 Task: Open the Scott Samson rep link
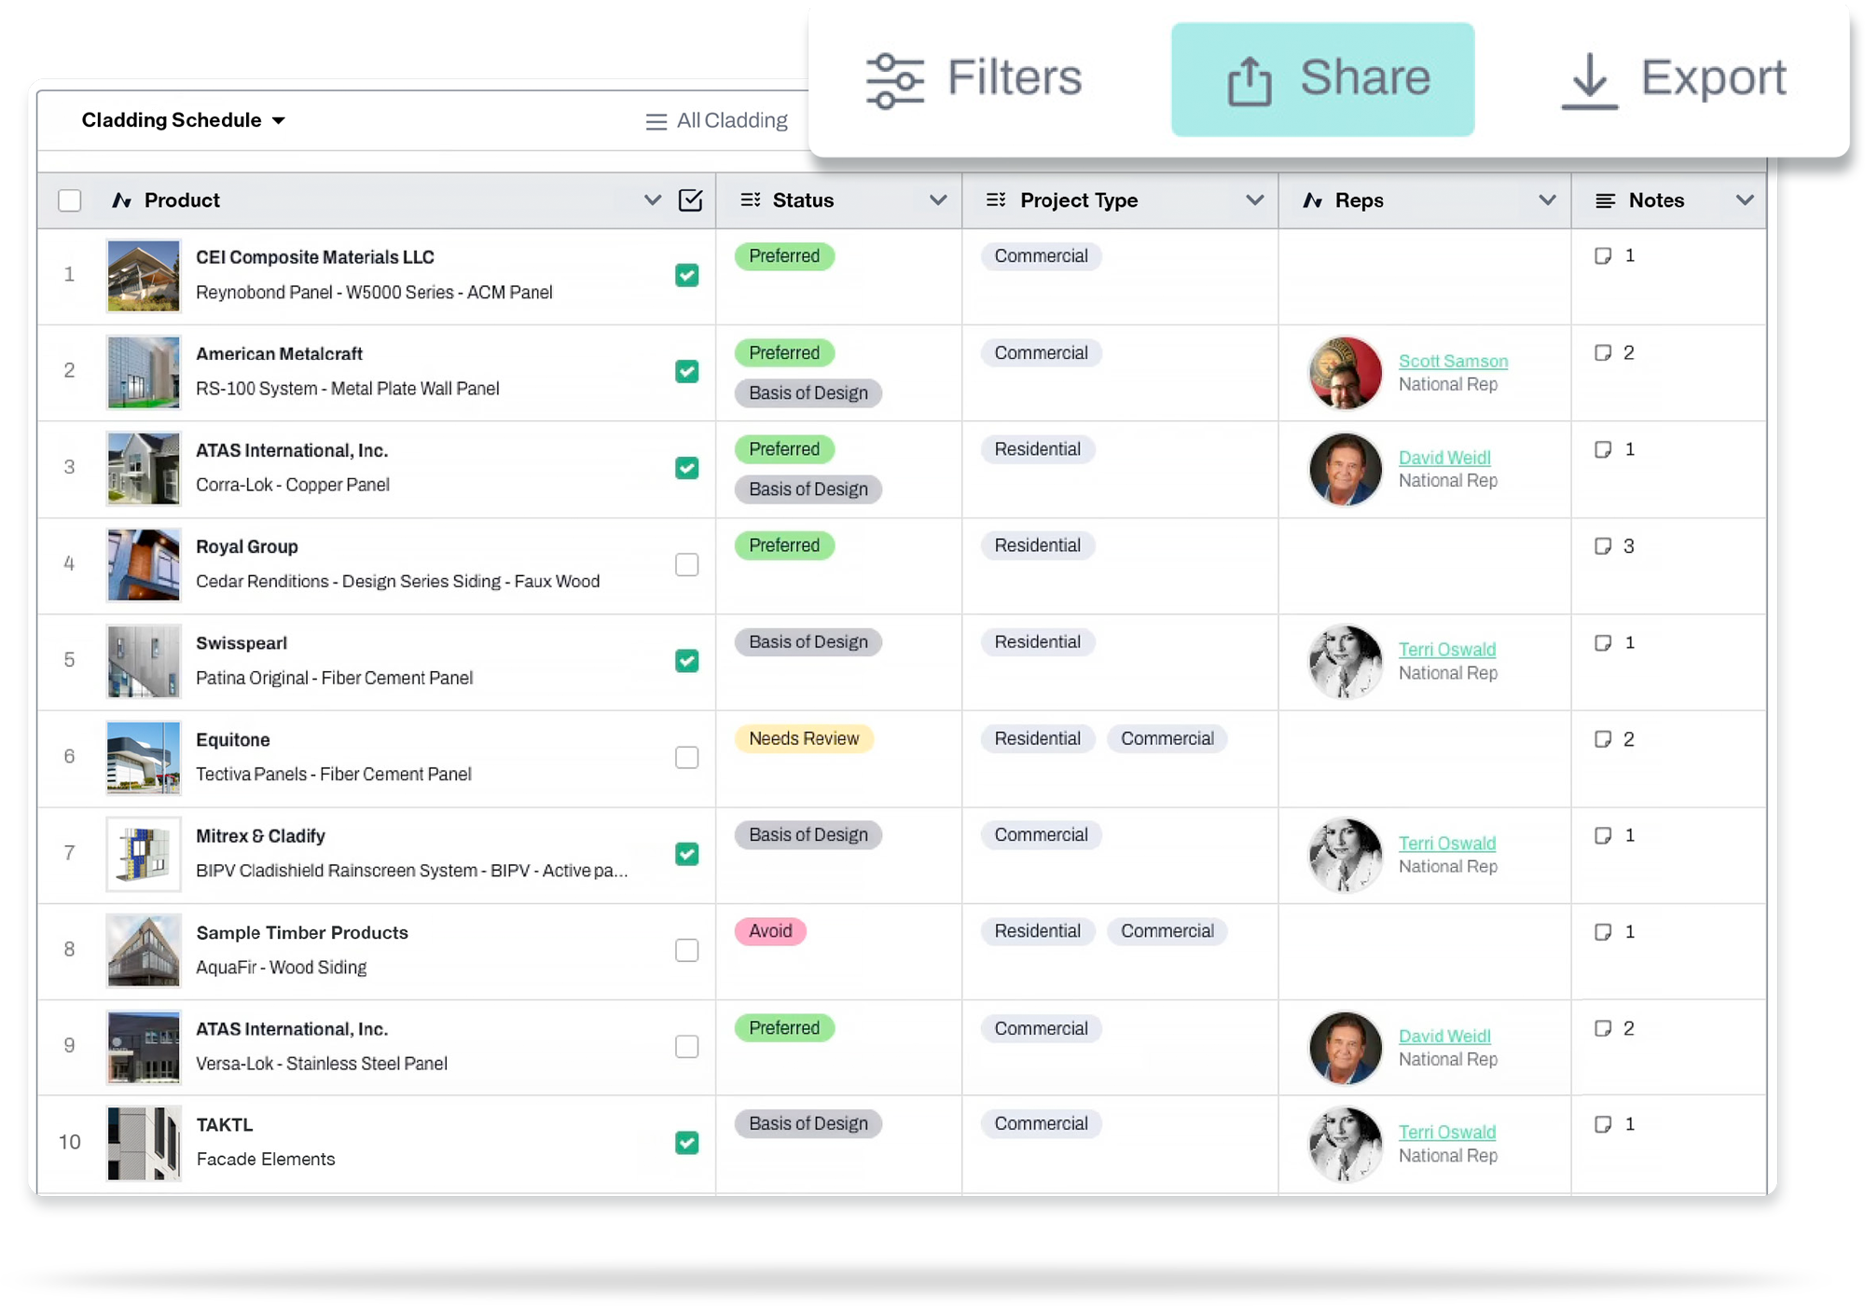point(1452,361)
